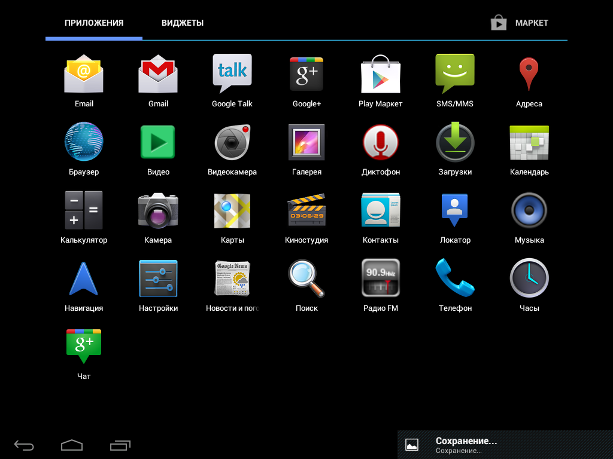The image size is (613, 459).
Task: Launch the Поиск search app
Action: point(306,286)
